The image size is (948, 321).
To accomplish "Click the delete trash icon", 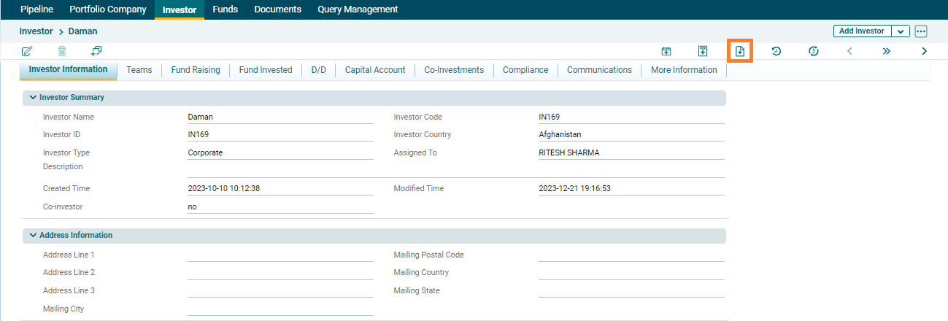I will coord(62,51).
